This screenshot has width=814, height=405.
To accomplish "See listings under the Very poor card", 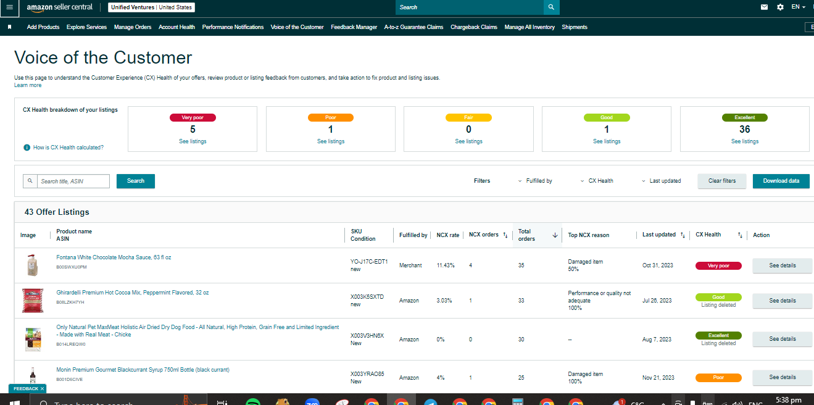I will point(193,141).
